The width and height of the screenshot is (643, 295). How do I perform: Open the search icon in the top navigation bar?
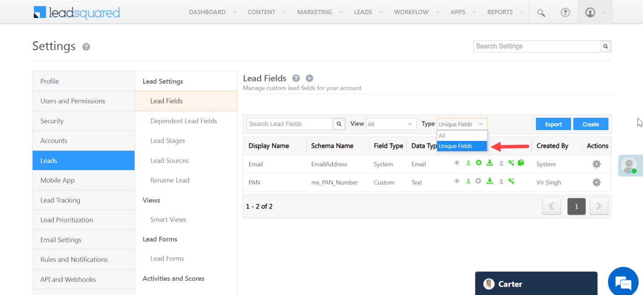(540, 13)
